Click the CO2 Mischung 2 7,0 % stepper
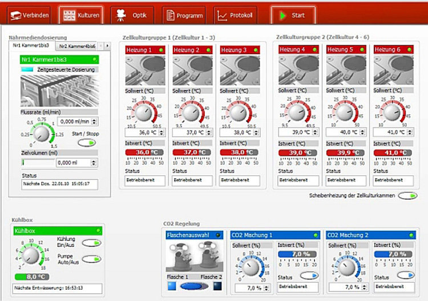 point(364,287)
